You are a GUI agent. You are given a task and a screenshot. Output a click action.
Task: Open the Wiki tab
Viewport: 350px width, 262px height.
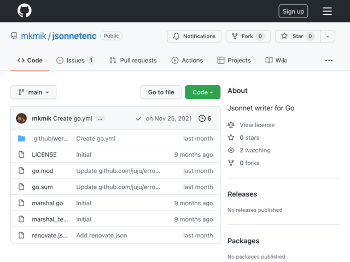[276, 61]
